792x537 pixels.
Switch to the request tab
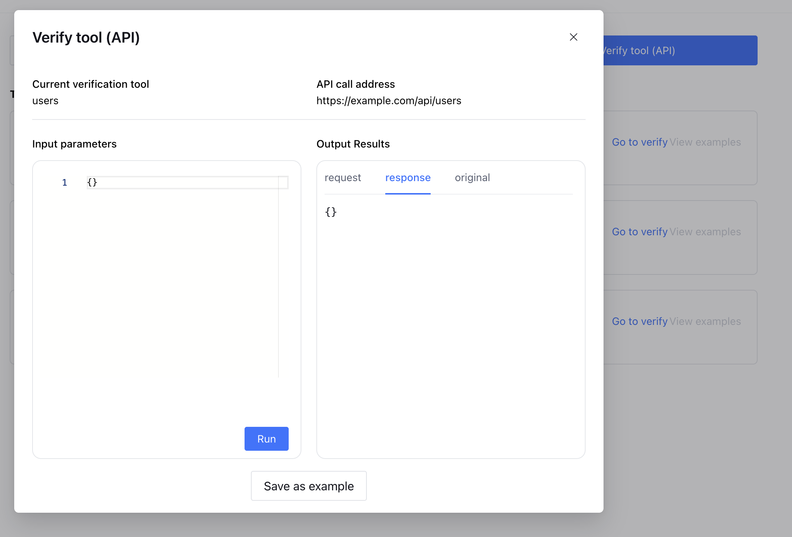click(x=343, y=178)
